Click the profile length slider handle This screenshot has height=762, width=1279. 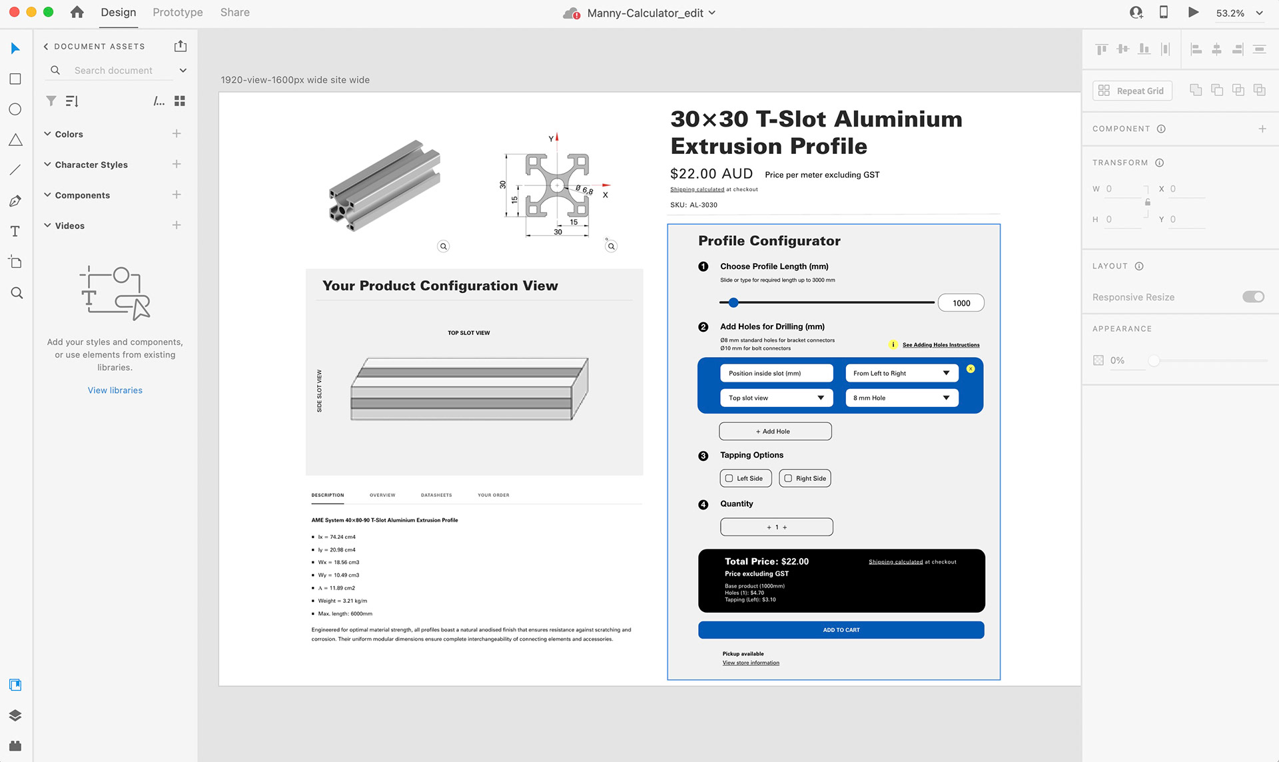(733, 302)
